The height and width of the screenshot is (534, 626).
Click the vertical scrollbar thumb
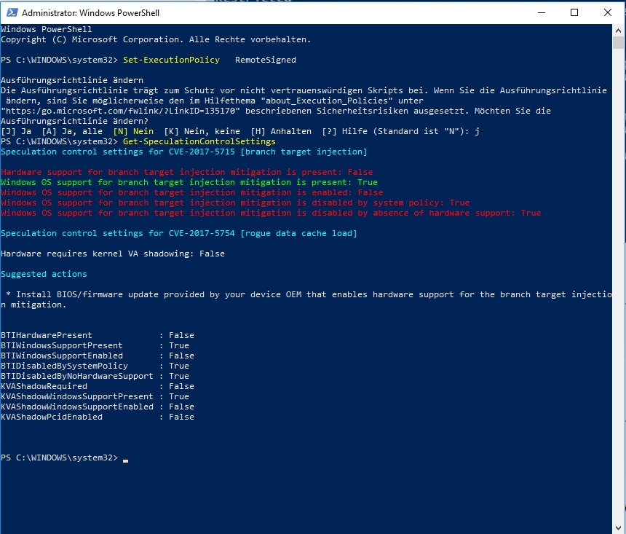tap(619, 42)
